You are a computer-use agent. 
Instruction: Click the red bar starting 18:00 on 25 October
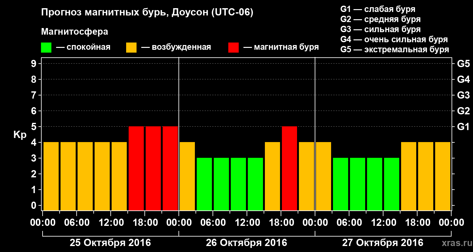click(153, 168)
